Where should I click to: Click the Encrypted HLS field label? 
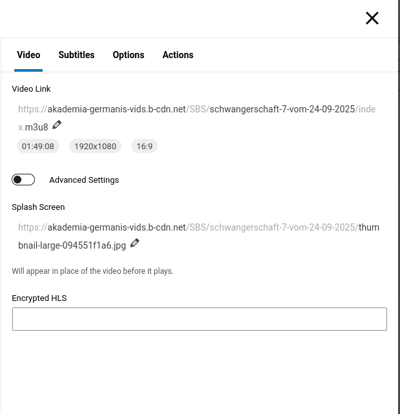coord(39,298)
